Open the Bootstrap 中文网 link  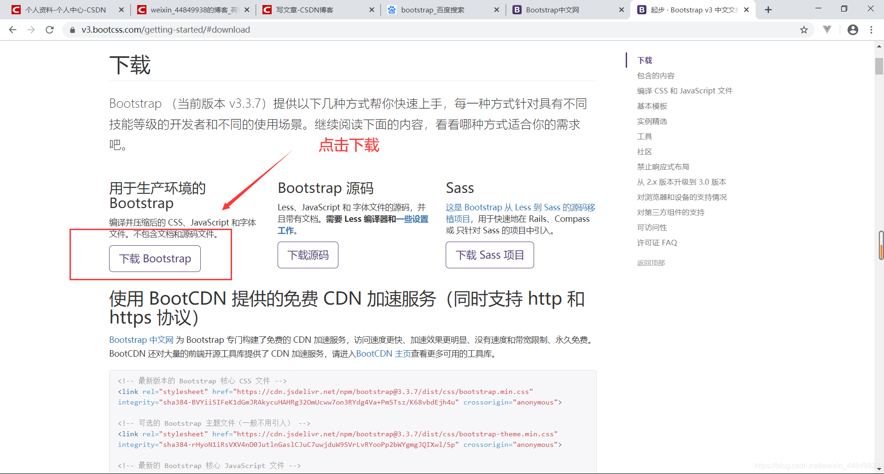point(141,340)
